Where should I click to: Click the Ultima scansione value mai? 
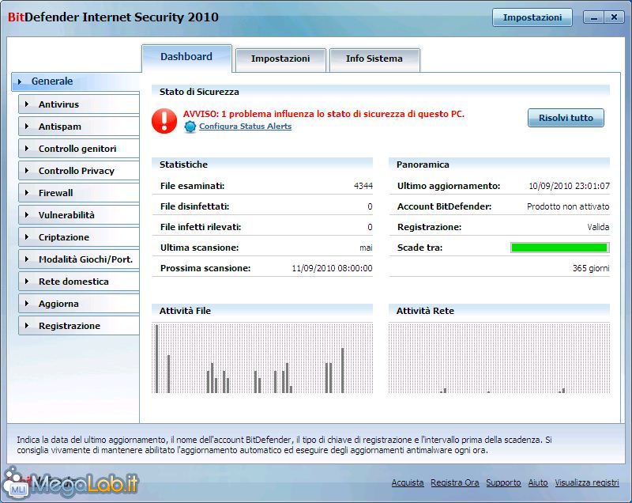tap(366, 248)
